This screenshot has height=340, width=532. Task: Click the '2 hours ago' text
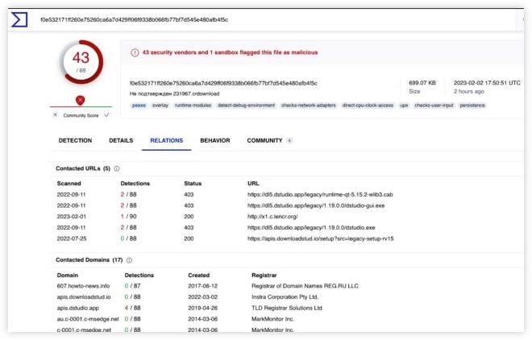tap(469, 92)
